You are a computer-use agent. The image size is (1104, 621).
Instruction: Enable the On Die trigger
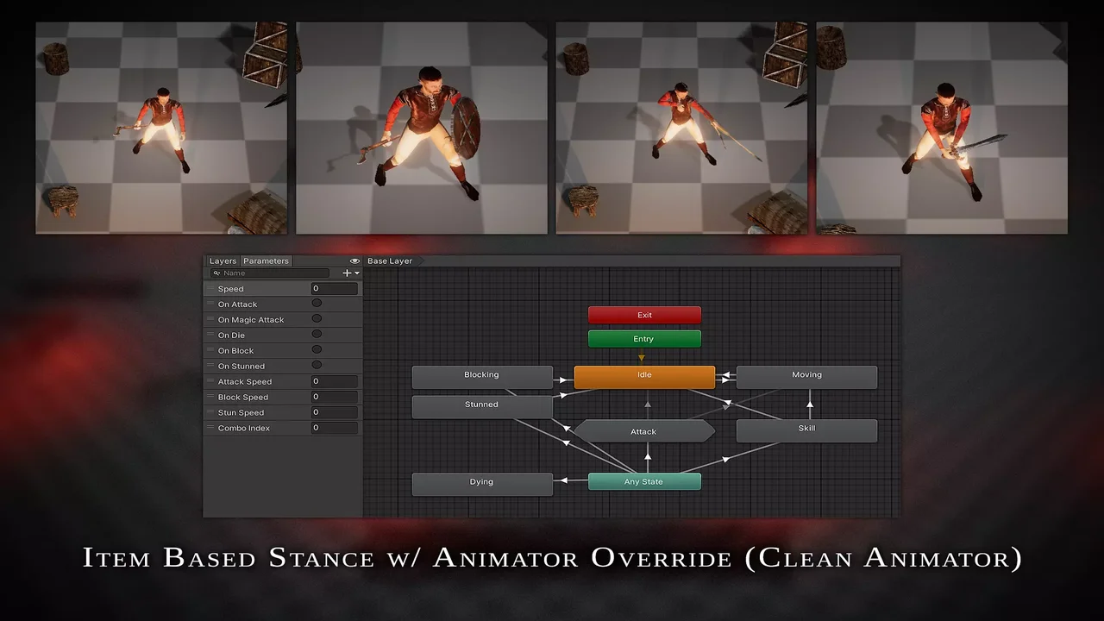pyautogui.click(x=317, y=335)
